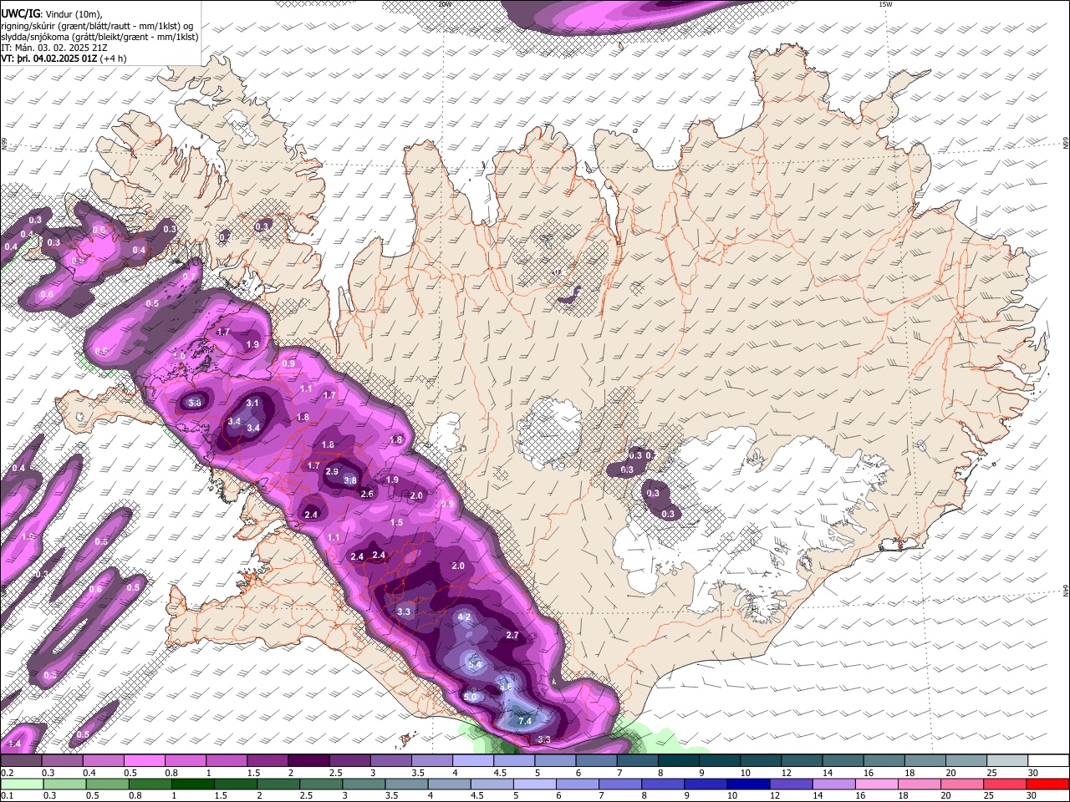Select the 0.2–0.3 swatch on purple snow scale
Screen dimensions: 1070x802
point(20,760)
